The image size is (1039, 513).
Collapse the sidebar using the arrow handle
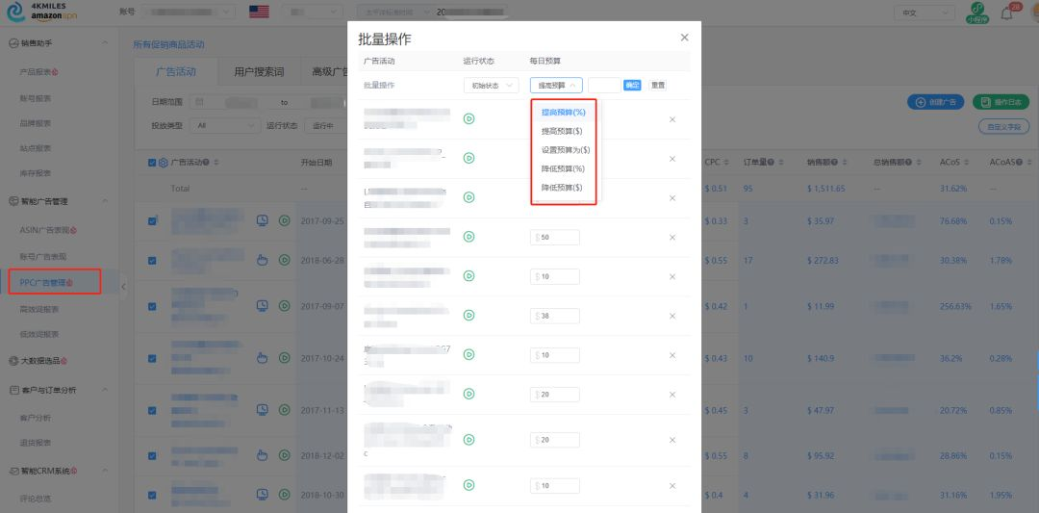(123, 287)
